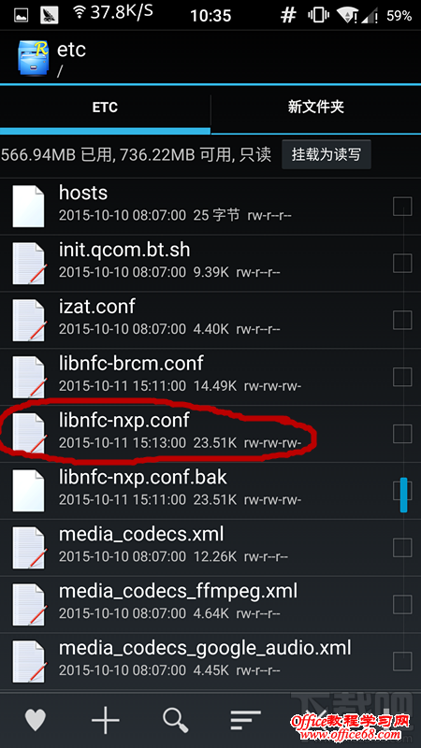
Task: Select the izat.conf checkbox
Action: tap(402, 320)
